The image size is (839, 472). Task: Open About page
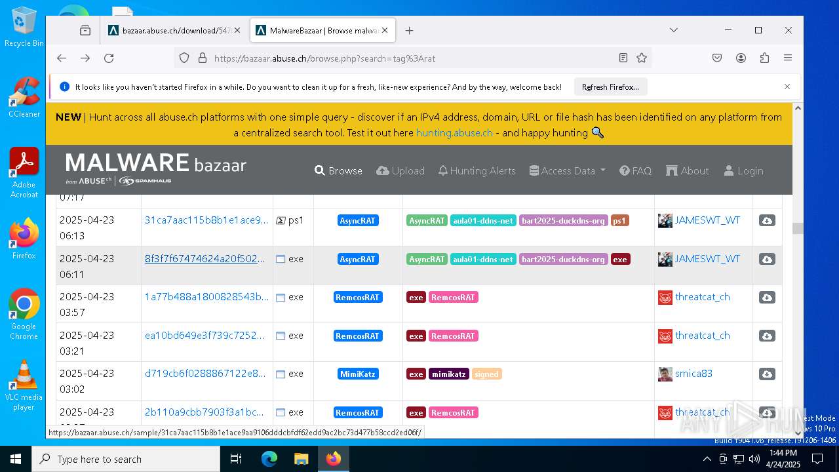(688, 170)
